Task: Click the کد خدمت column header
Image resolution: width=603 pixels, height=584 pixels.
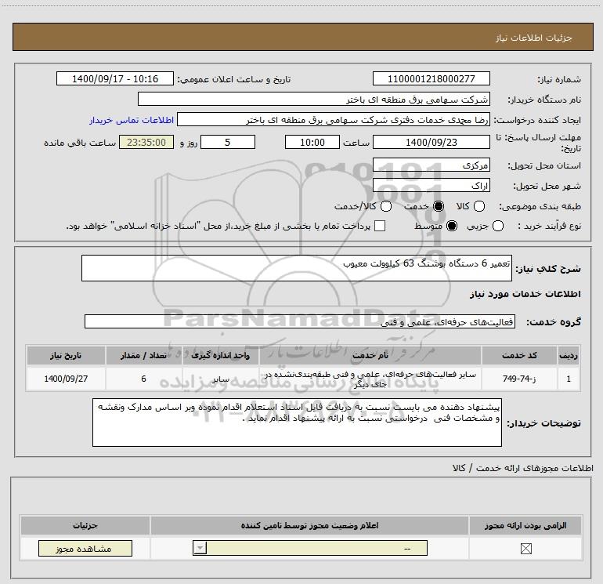Action: 519,355
